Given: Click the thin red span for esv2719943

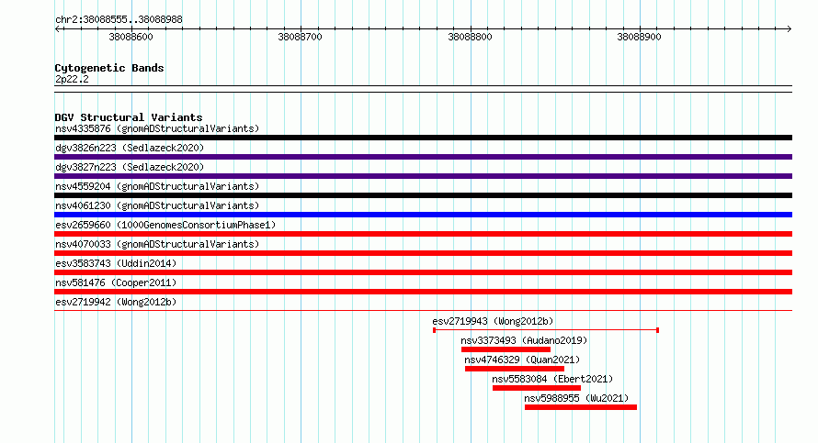Looking at the screenshot, I should [546, 330].
